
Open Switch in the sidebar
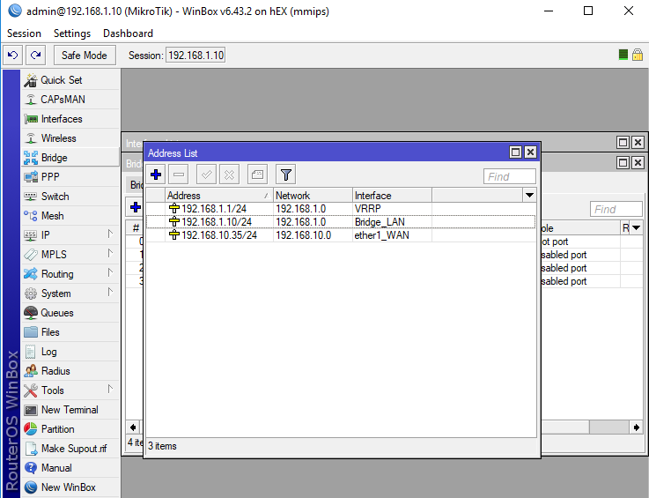coord(70,197)
